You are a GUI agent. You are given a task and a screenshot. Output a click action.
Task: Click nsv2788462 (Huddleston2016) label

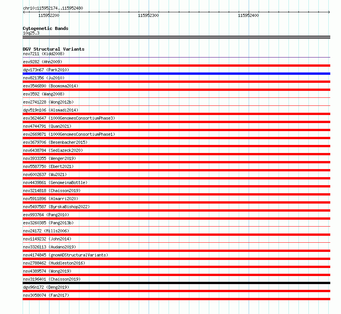(54, 263)
